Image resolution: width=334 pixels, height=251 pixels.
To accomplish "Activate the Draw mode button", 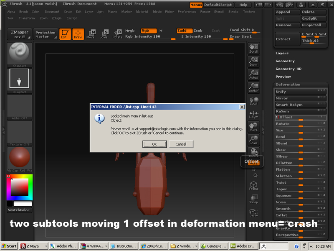I will click(78, 34).
